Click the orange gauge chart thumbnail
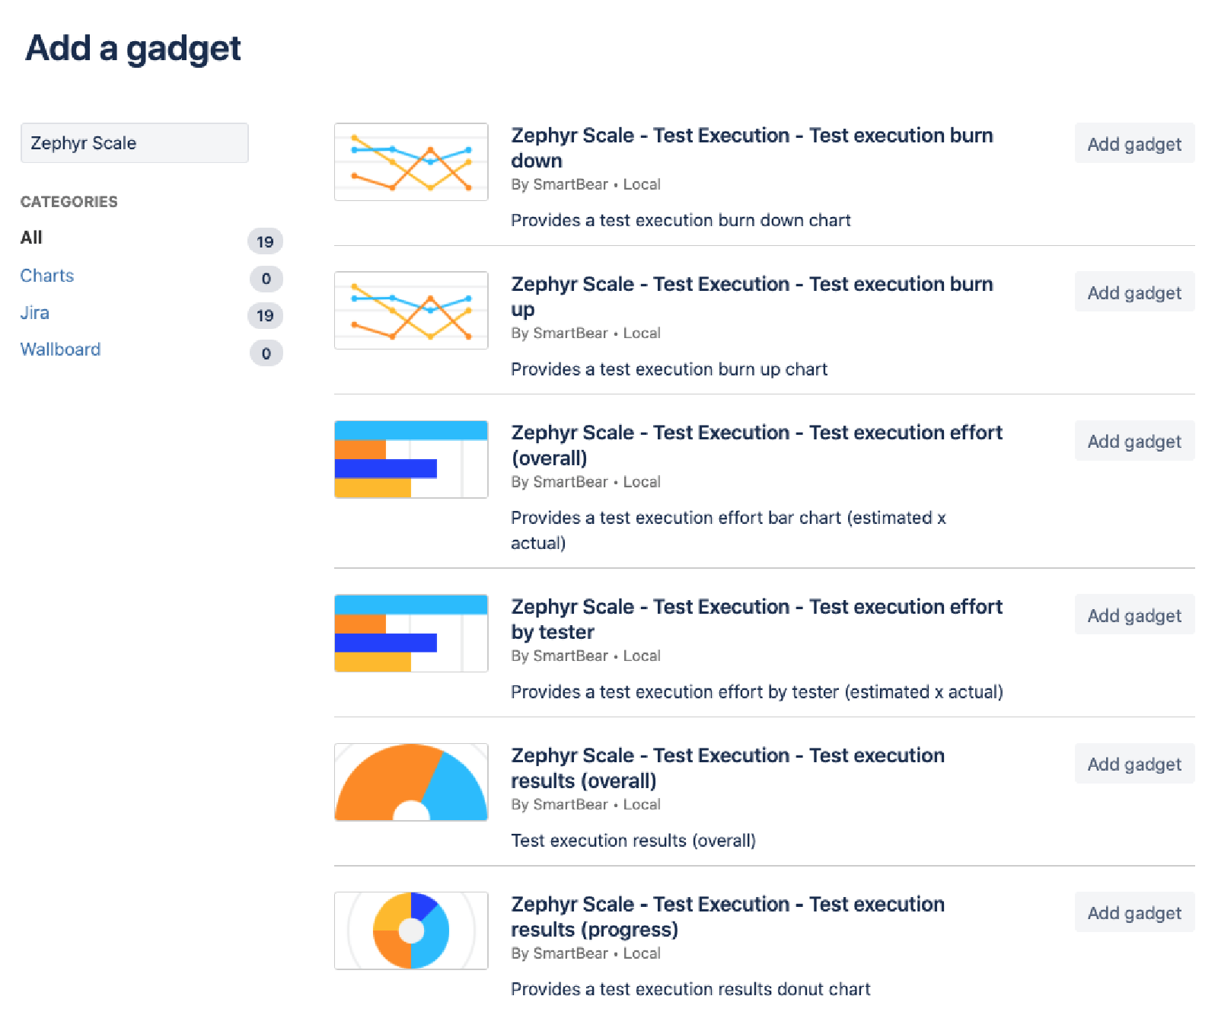The image size is (1218, 1012). pos(410,782)
